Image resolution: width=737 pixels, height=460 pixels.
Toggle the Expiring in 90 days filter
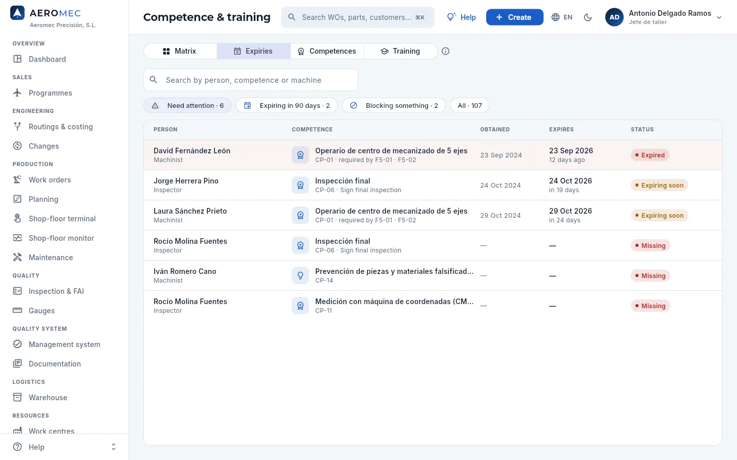(x=287, y=105)
